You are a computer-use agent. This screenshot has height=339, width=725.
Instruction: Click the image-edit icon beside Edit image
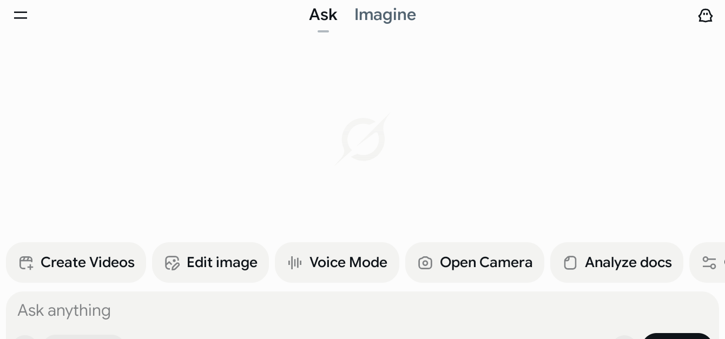click(172, 263)
